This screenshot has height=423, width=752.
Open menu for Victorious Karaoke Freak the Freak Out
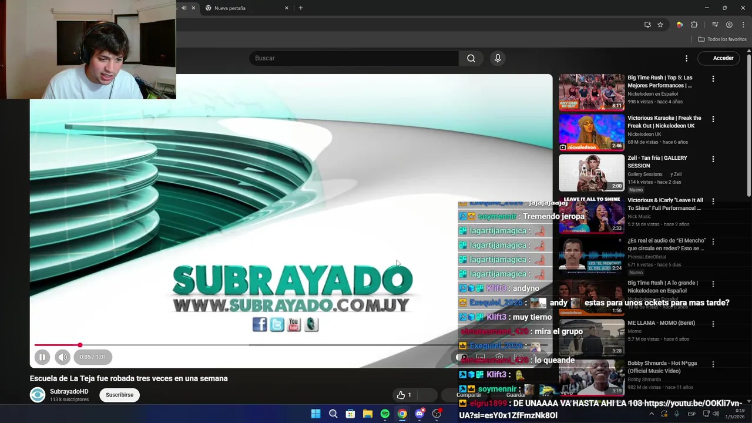pyautogui.click(x=713, y=119)
